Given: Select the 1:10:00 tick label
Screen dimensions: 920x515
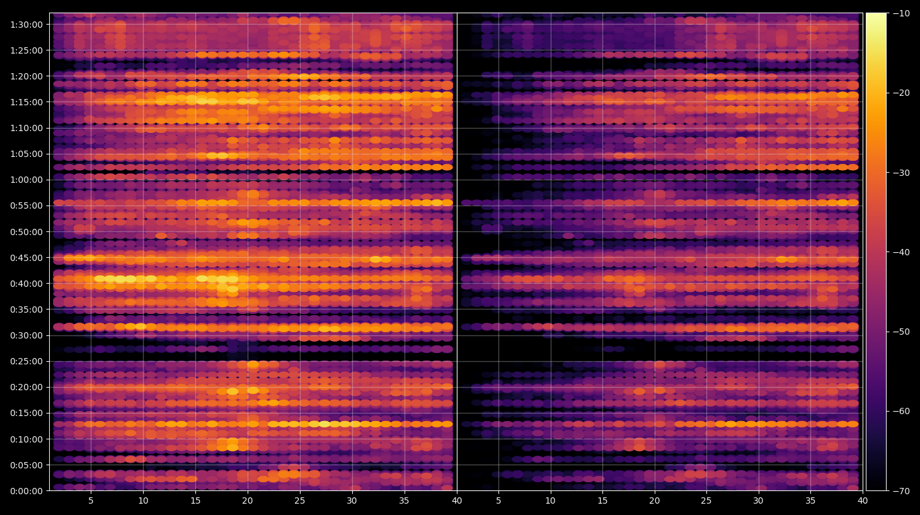Looking at the screenshot, I should click(x=26, y=128).
